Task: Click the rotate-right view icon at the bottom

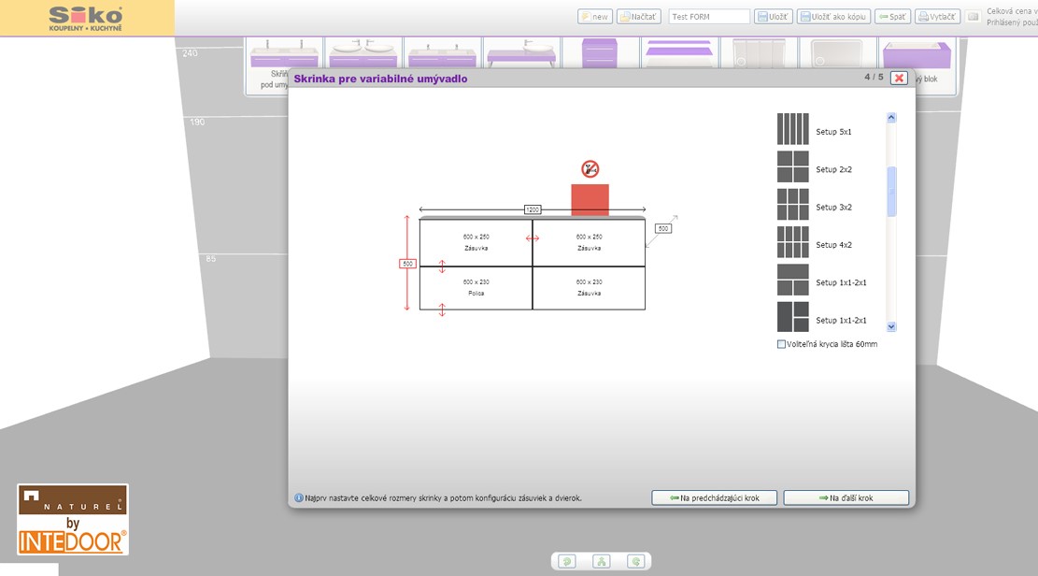Action: point(636,561)
